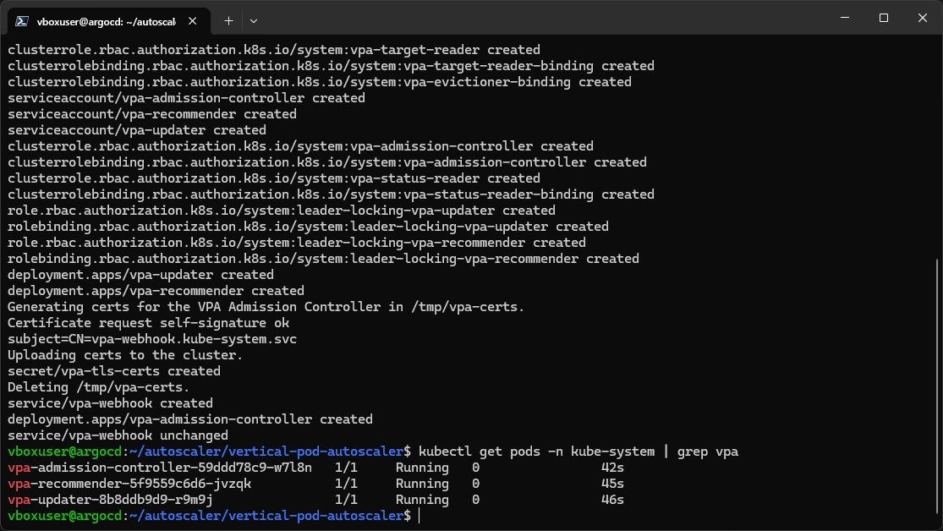Click 'Generating certs for the VPA Admission Controller' line

click(266, 307)
